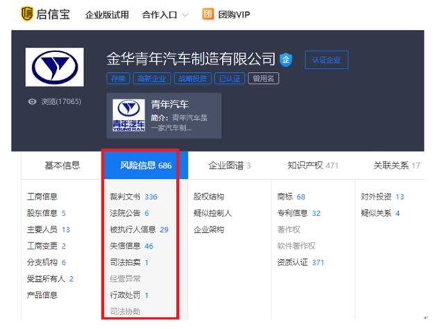Click the 启信宝 shield logo icon

pyautogui.click(x=27, y=14)
